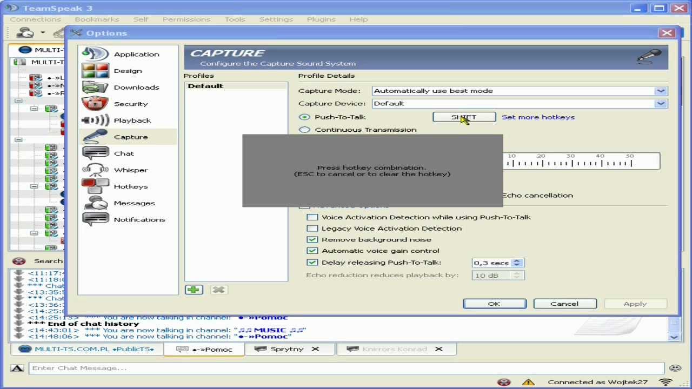The height and width of the screenshot is (389, 692).
Task: Open the Help menu
Action: 358,19
